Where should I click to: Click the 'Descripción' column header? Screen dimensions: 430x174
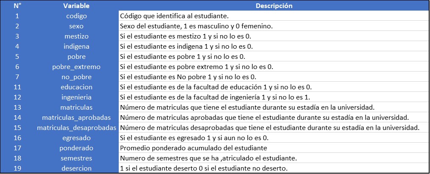(274, 6)
